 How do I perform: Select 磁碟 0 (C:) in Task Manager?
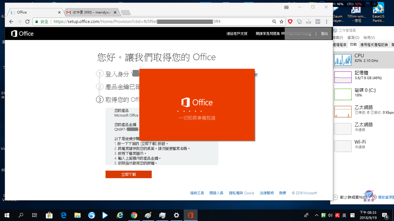(x=364, y=94)
